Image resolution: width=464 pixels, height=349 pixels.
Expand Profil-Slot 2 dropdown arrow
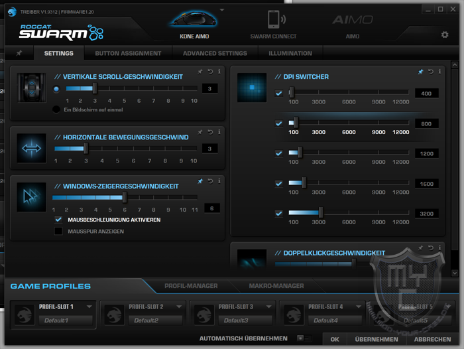tap(179, 307)
